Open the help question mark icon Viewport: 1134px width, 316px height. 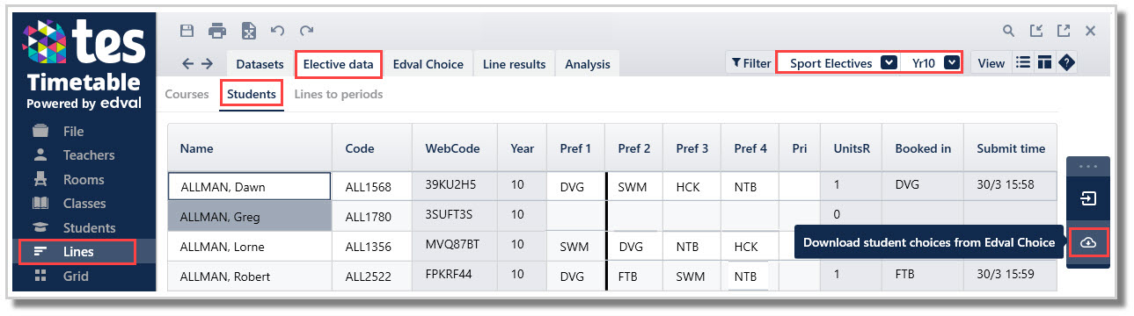[1067, 63]
